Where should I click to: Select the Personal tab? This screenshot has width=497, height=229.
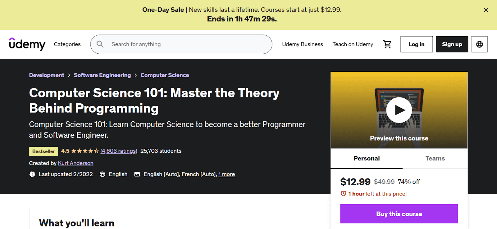(366, 158)
